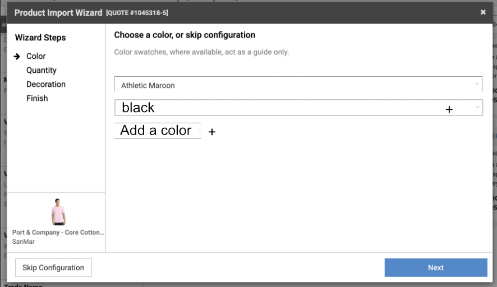
Task: Open the Finish wizard step
Action: (x=37, y=98)
